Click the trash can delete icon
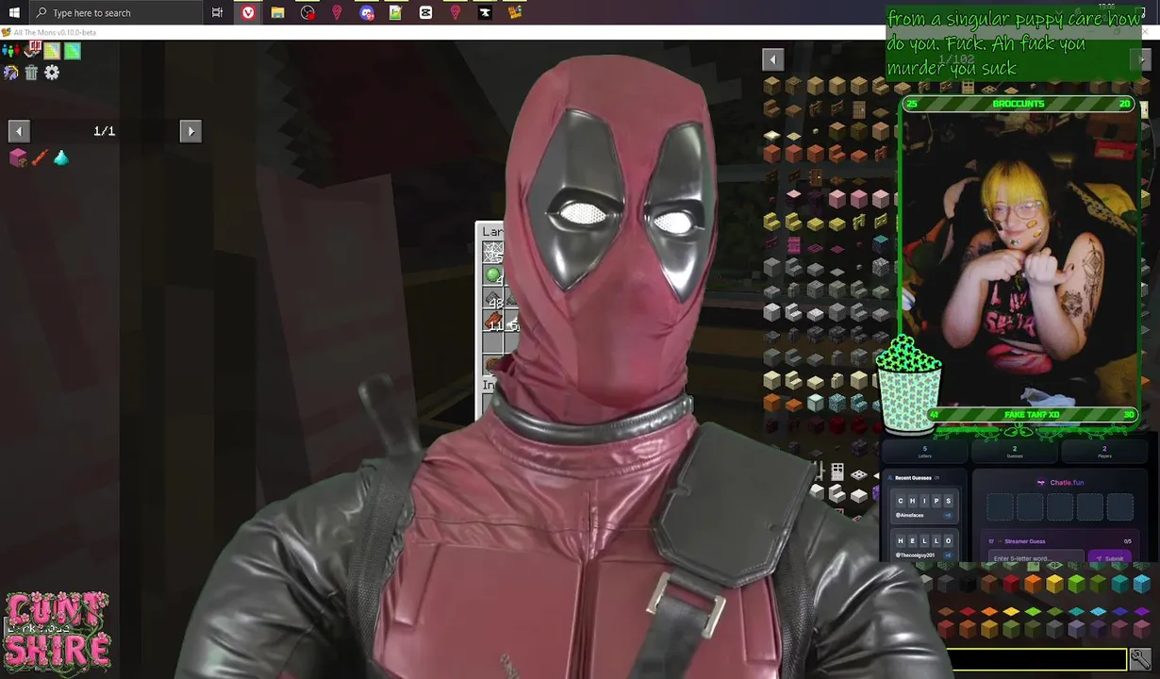 click(31, 73)
